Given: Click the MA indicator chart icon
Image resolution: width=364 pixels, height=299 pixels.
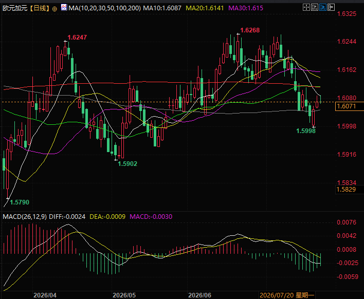Looking at the screenshot, I should 64,7.
